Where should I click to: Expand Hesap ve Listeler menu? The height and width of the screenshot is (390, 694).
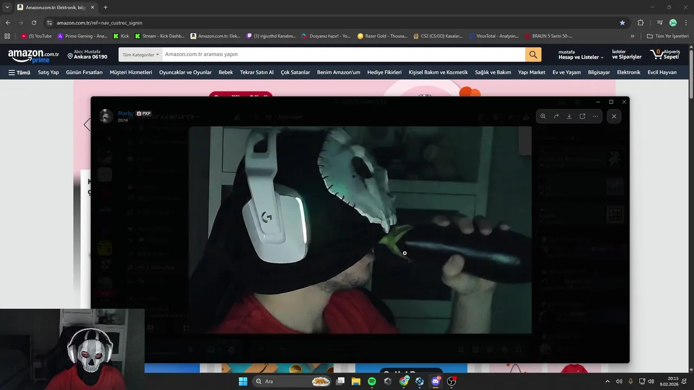point(581,55)
